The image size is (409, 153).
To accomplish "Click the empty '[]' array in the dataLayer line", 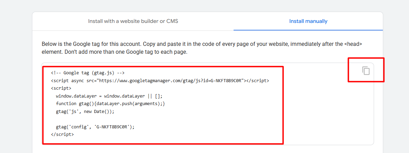I will click(158, 96).
